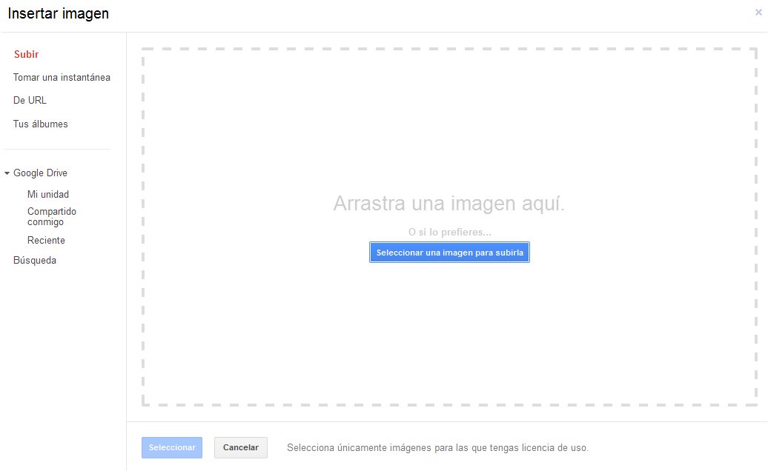Switch to De URL option
This screenshot has height=471, width=768.
coord(30,100)
